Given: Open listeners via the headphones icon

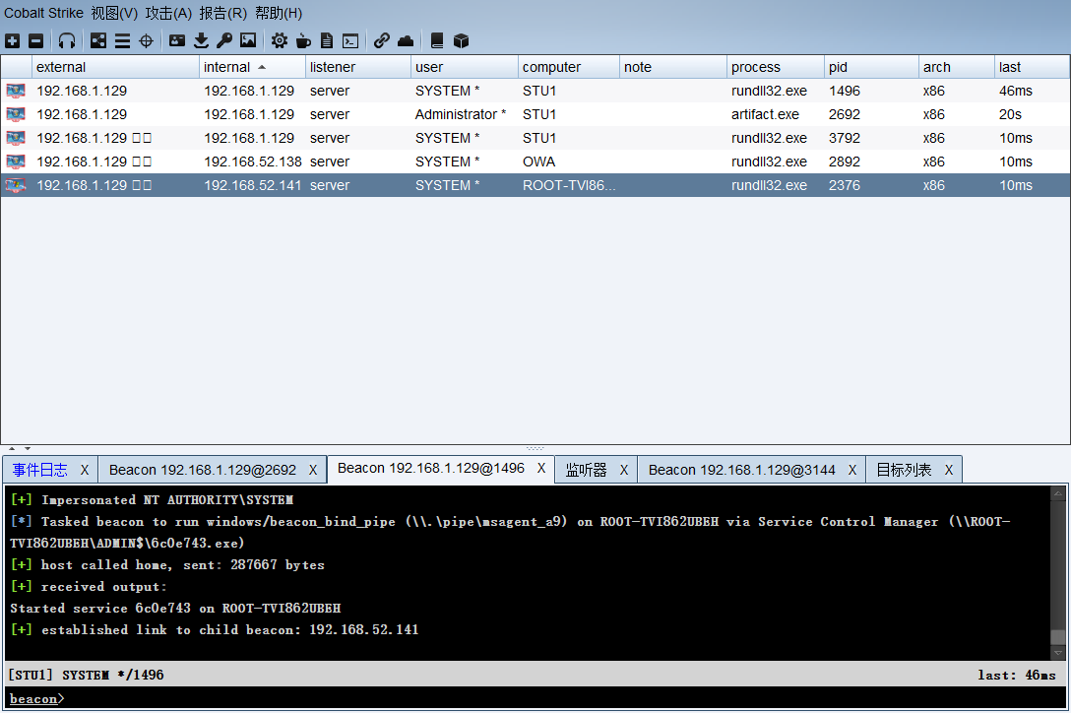Looking at the screenshot, I should (x=66, y=41).
